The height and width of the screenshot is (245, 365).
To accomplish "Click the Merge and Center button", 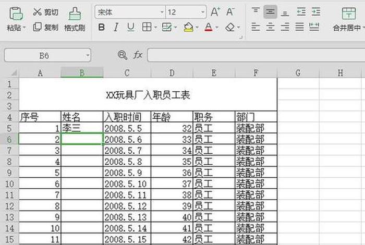I will point(348,19).
